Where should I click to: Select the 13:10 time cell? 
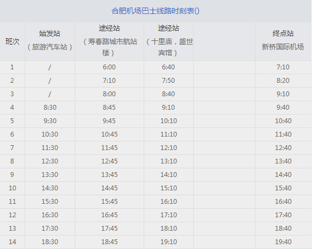pyautogui.click(x=169, y=161)
